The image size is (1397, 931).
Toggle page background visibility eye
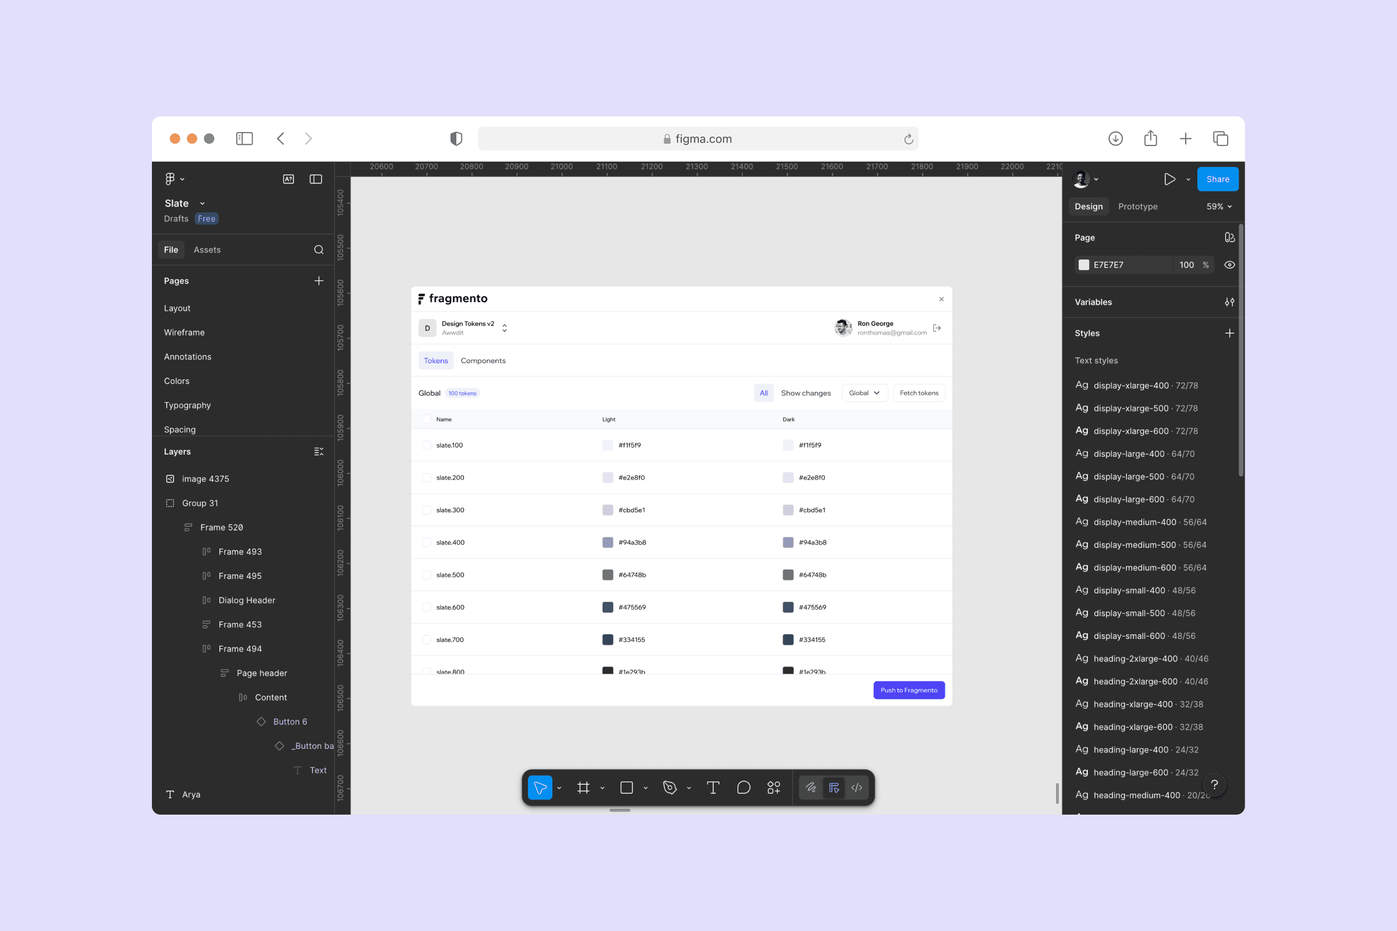1229,265
